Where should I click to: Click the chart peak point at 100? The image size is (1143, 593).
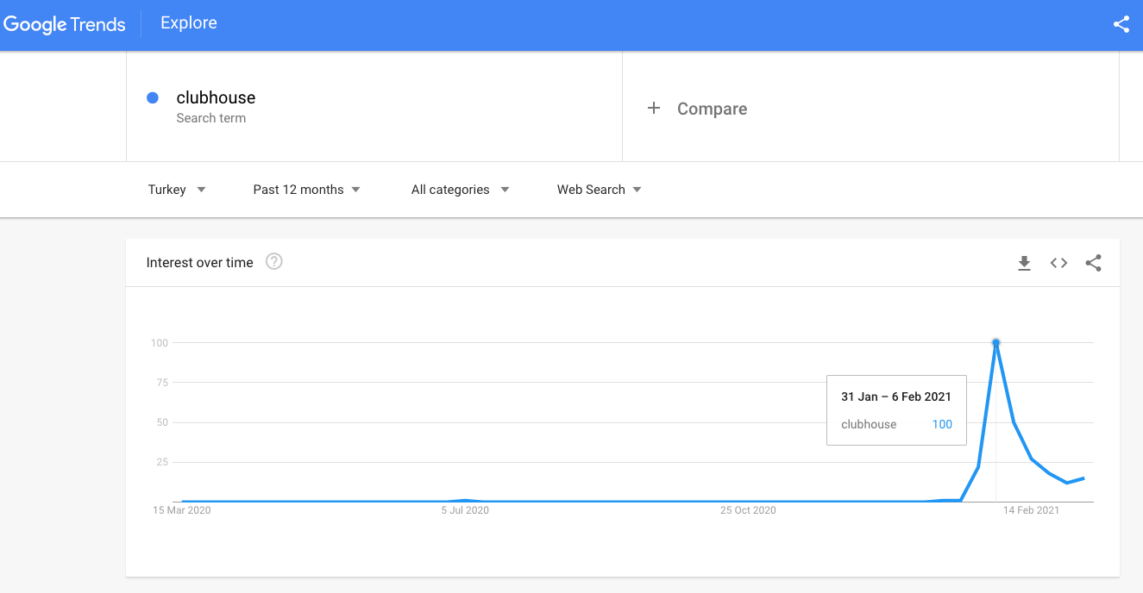(x=995, y=342)
